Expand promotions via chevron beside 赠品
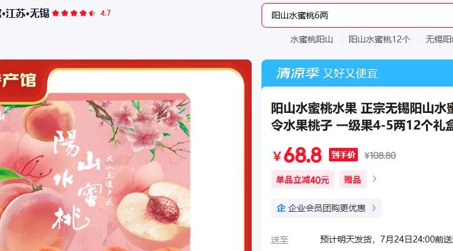453x251 pixels. tap(374, 179)
